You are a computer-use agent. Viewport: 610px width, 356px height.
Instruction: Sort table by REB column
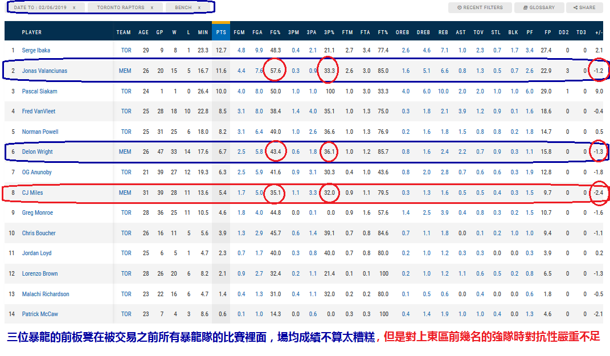click(x=443, y=32)
